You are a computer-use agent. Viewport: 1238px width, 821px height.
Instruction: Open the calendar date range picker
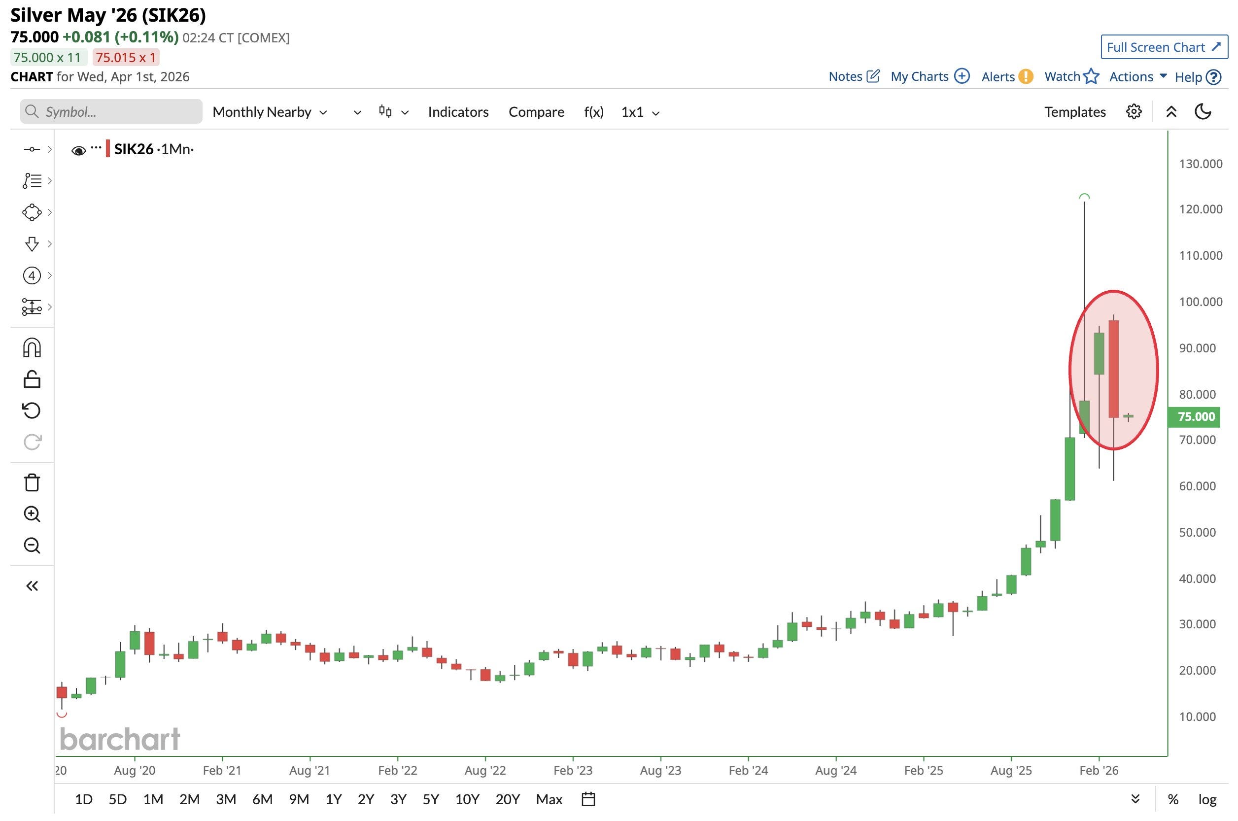click(x=588, y=799)
